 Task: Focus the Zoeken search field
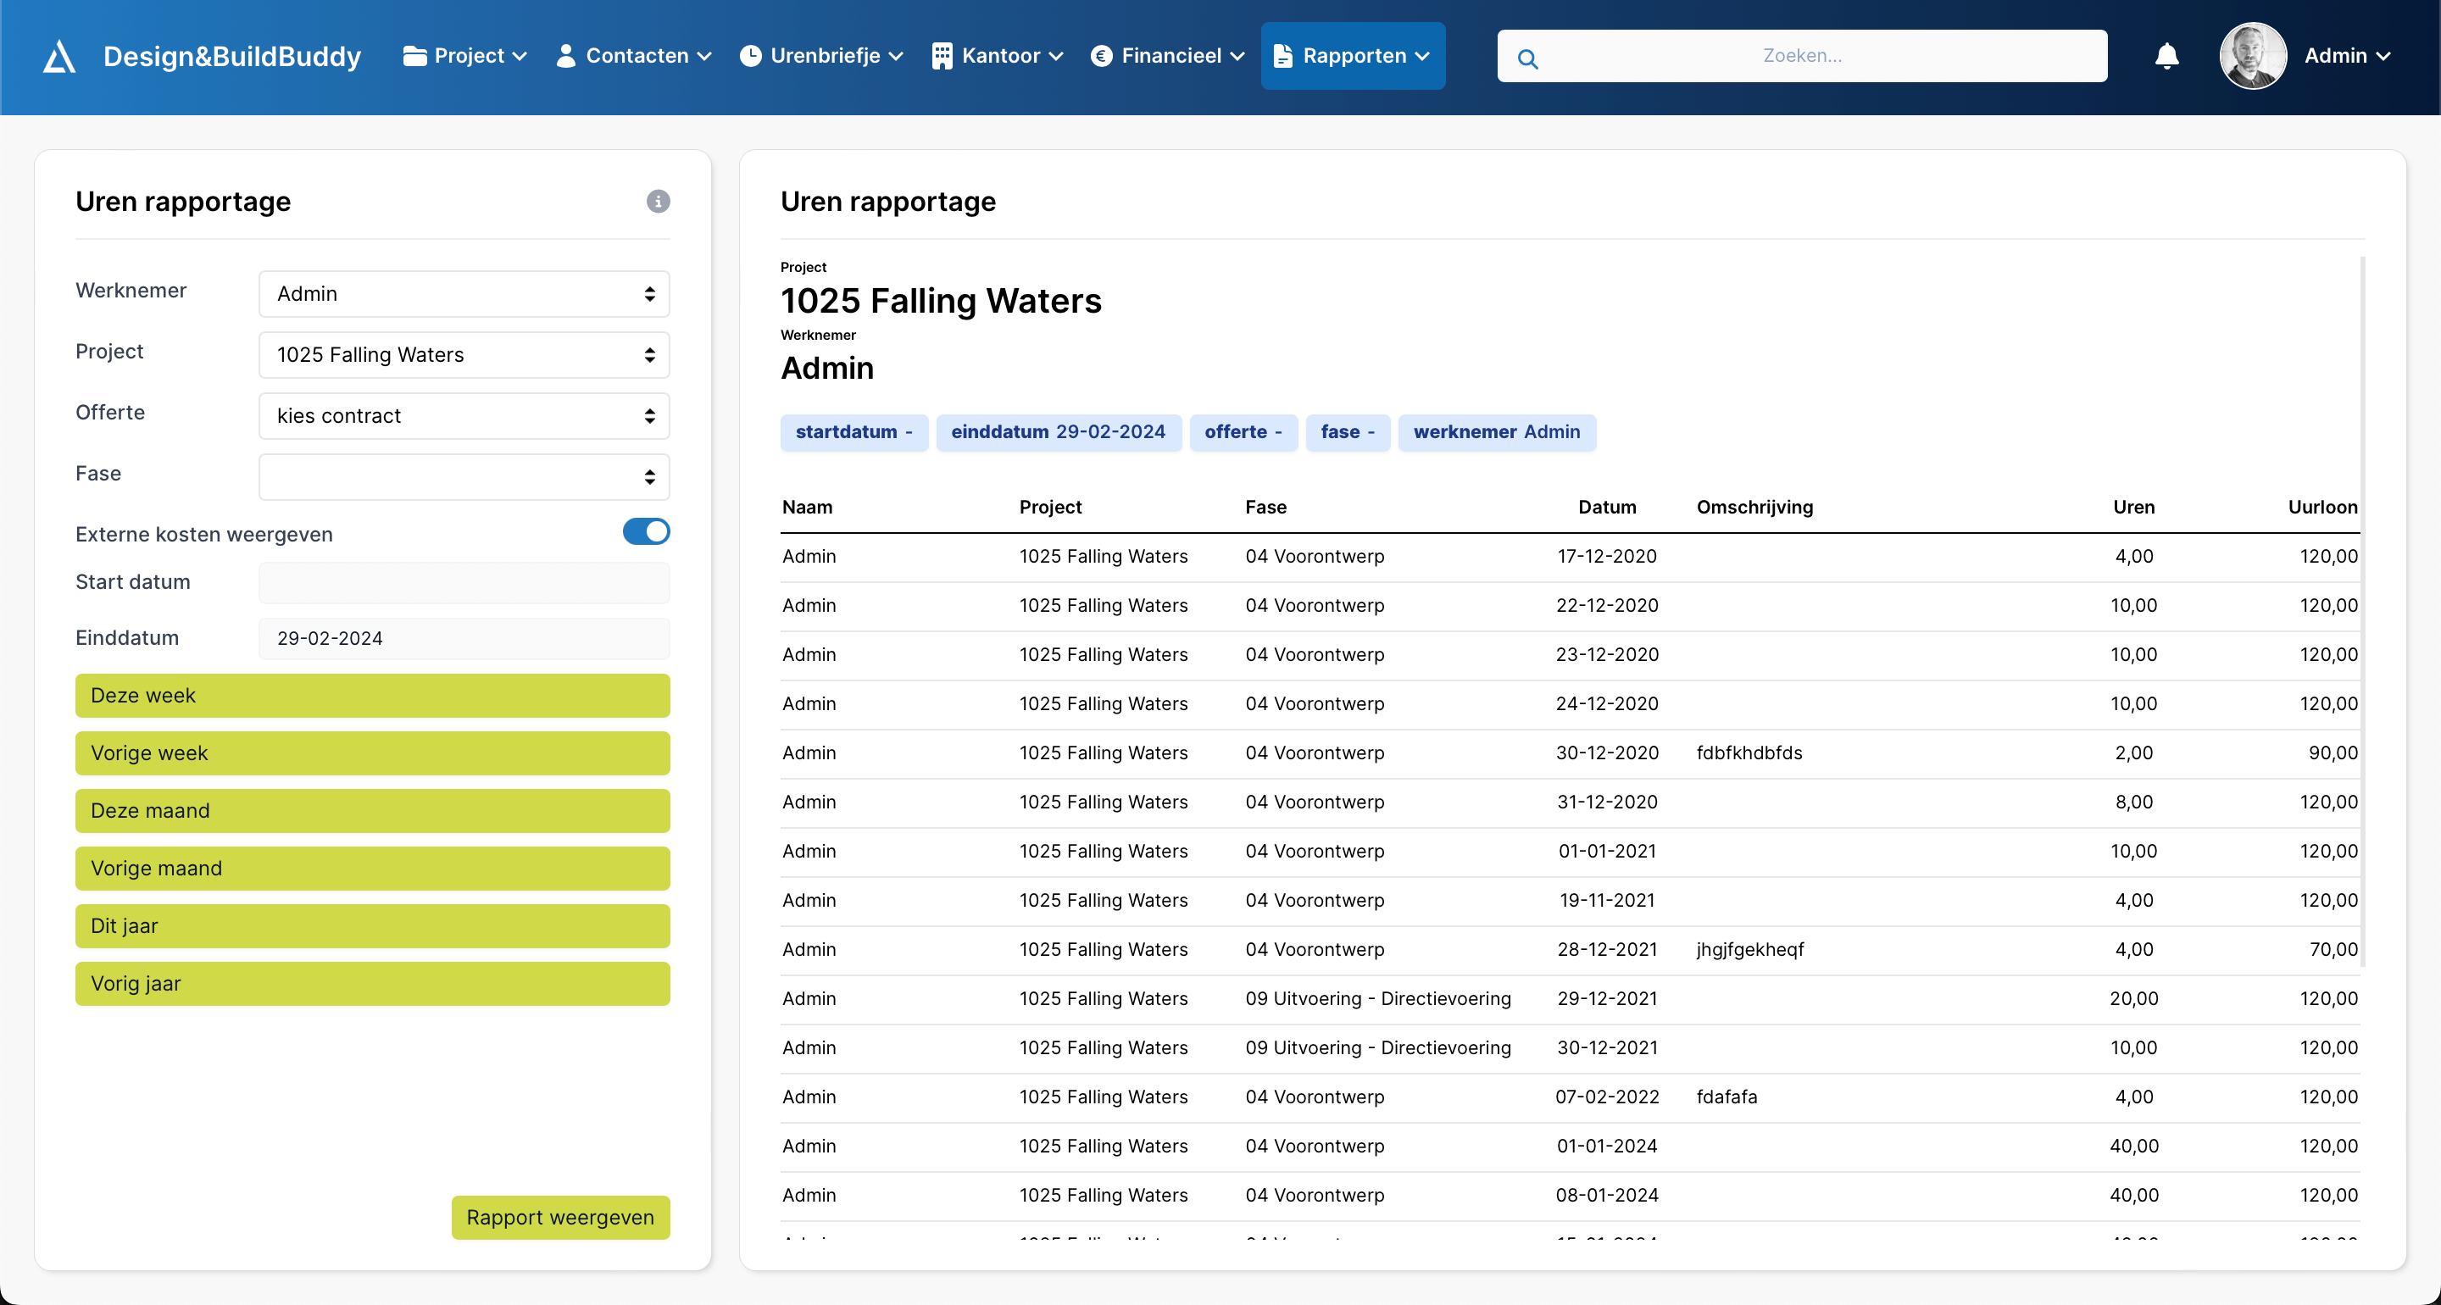tap(1801, 56)
